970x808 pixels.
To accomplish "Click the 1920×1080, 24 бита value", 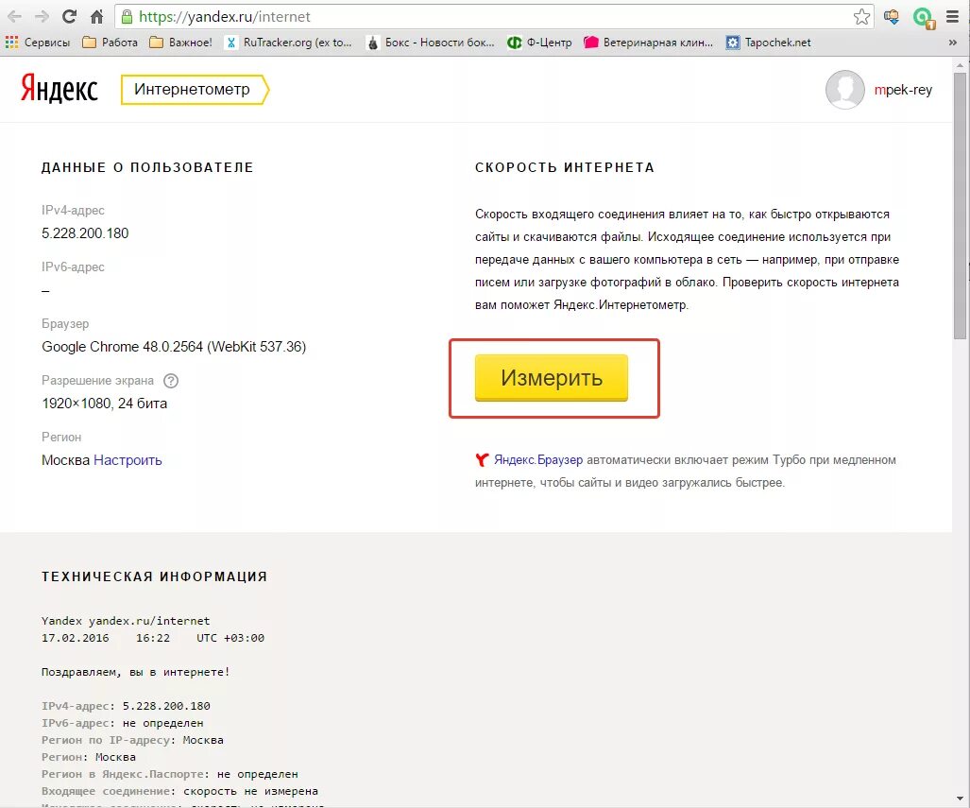I will coord(105,404).
